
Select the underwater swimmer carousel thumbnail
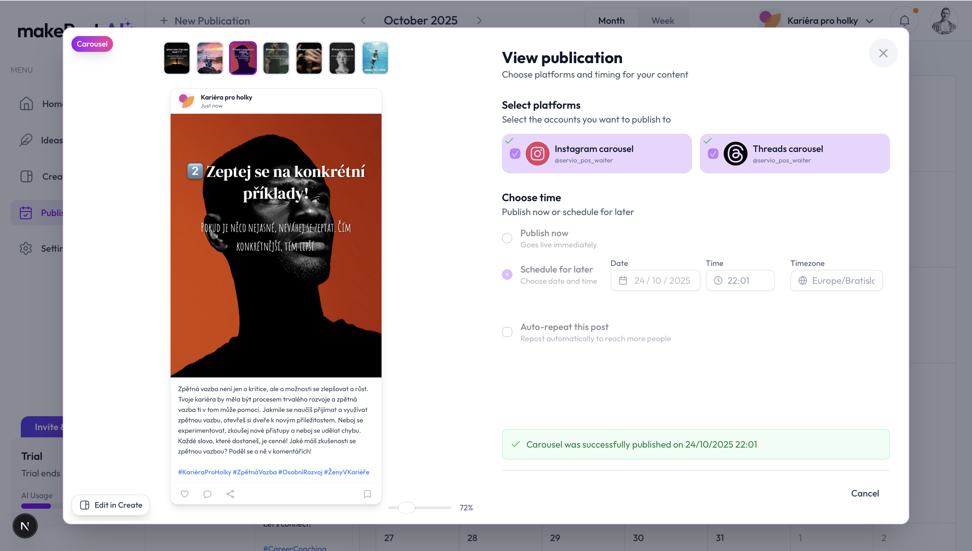(x=375, y=58)
